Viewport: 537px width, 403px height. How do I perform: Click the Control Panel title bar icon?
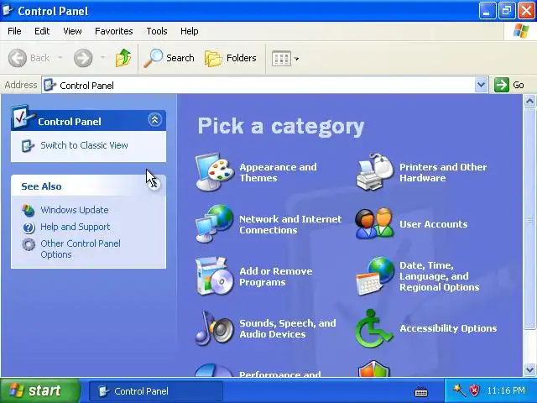8,11
